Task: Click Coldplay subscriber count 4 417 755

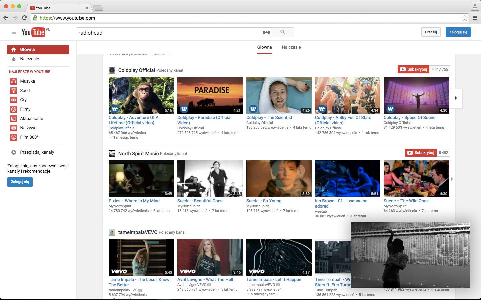Action: click(440, 69)
